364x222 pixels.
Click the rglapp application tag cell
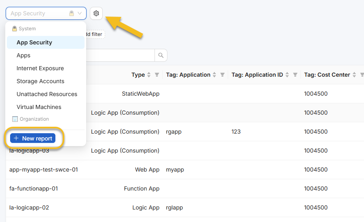pyautogui.click(x=174, y=207)
